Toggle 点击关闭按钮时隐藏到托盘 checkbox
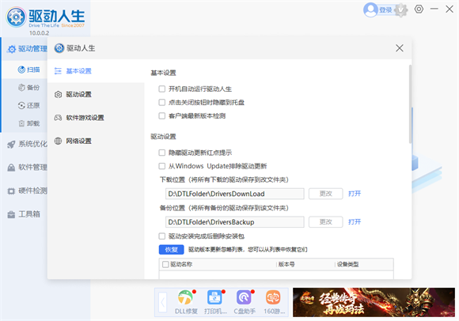 click(x=162, y=102)
